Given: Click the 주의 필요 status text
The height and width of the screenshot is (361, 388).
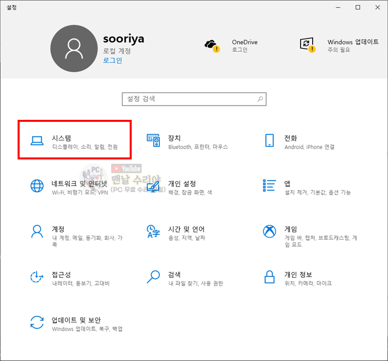Looking at the screenshot, I should [x=339, y=50].
